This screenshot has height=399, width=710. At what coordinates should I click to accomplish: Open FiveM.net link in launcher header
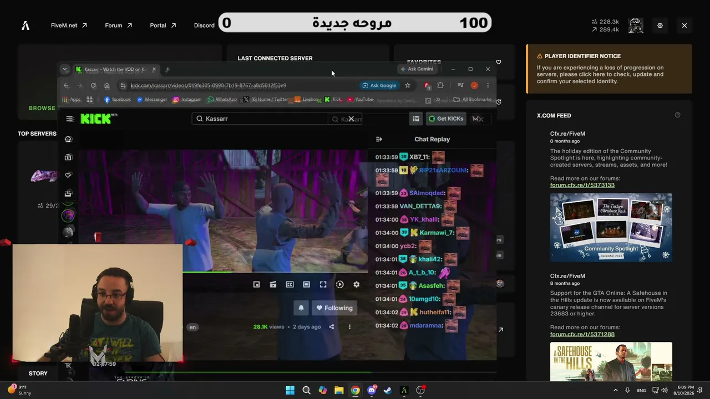coord(69,25)
